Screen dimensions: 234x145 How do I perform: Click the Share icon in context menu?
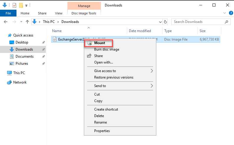[x=89, y=56]
